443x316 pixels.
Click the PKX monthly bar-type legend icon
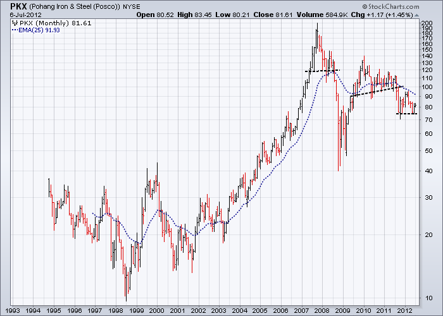(15, 23)
